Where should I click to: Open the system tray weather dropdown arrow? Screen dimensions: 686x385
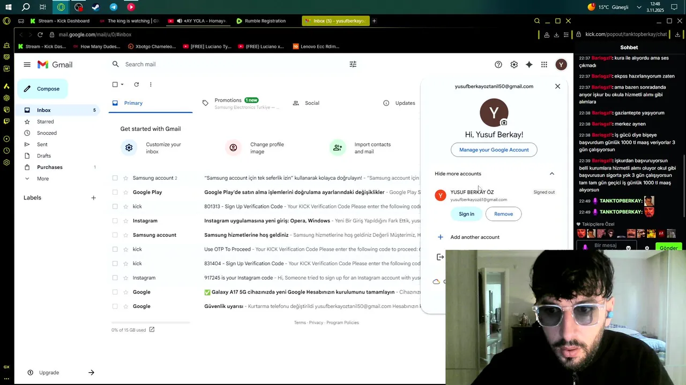click(639, 7)
